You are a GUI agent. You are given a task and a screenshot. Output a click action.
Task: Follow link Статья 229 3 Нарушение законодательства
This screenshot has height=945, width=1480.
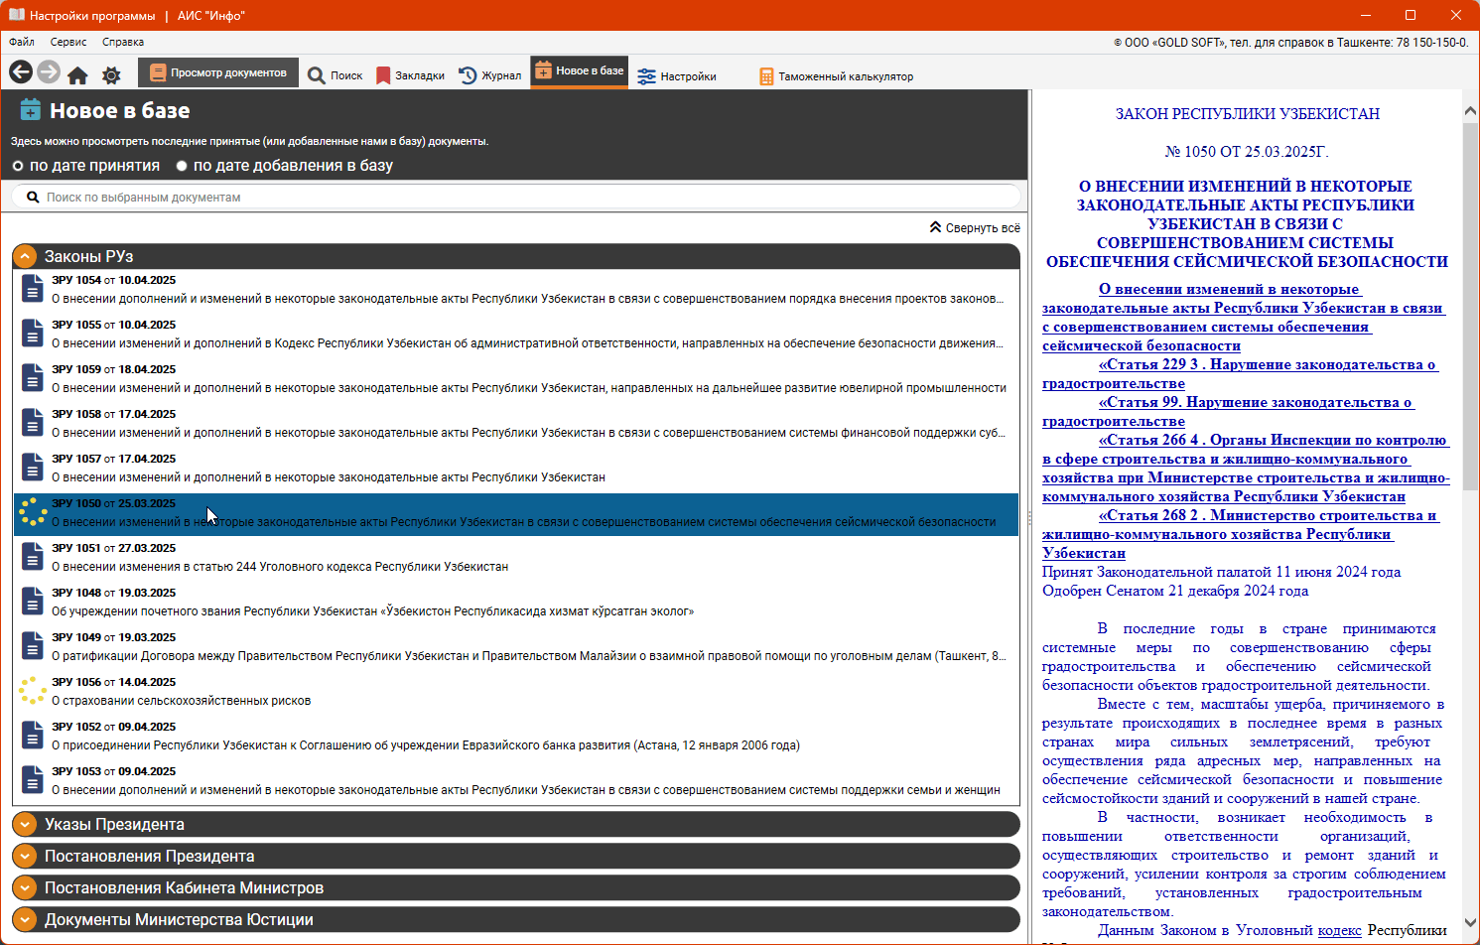(1241, 374)
